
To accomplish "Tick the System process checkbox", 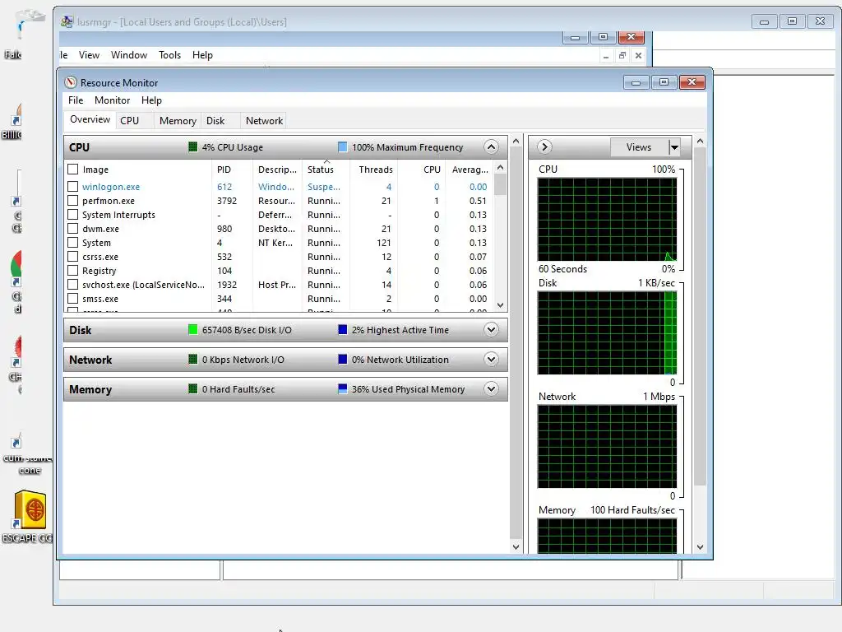I will pos(73,243).
